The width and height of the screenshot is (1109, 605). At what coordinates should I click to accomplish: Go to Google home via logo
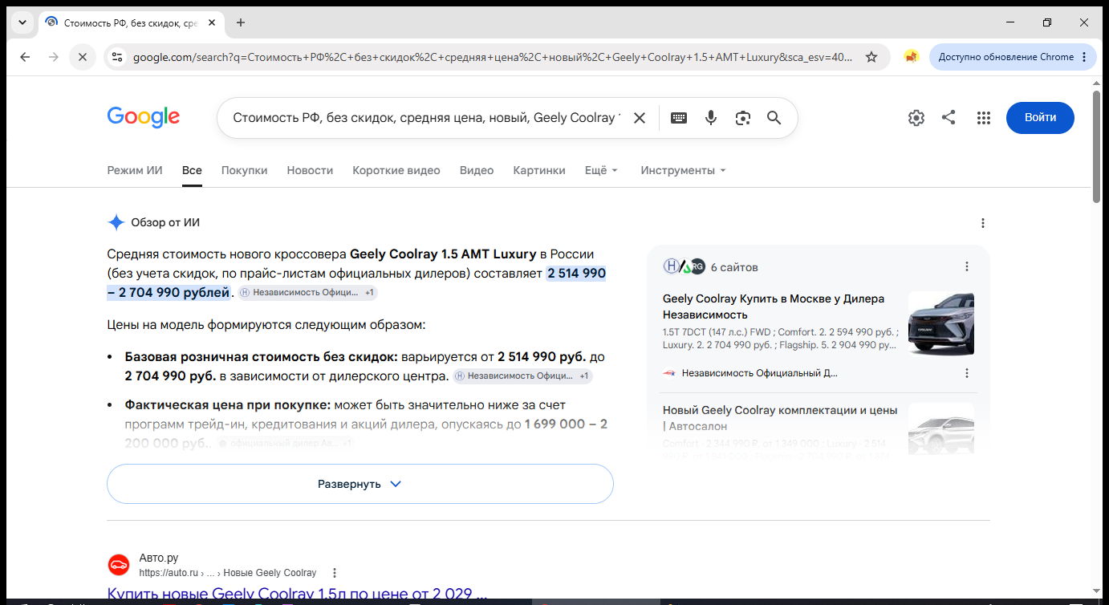pyautogui.click(x=144, y=117)
